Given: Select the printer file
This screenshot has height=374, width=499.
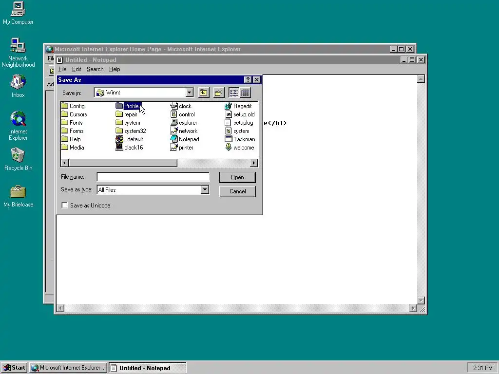Looking at the screenshot, I should 182,147.
